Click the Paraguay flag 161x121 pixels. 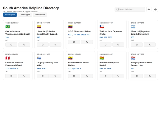point(133,58)
